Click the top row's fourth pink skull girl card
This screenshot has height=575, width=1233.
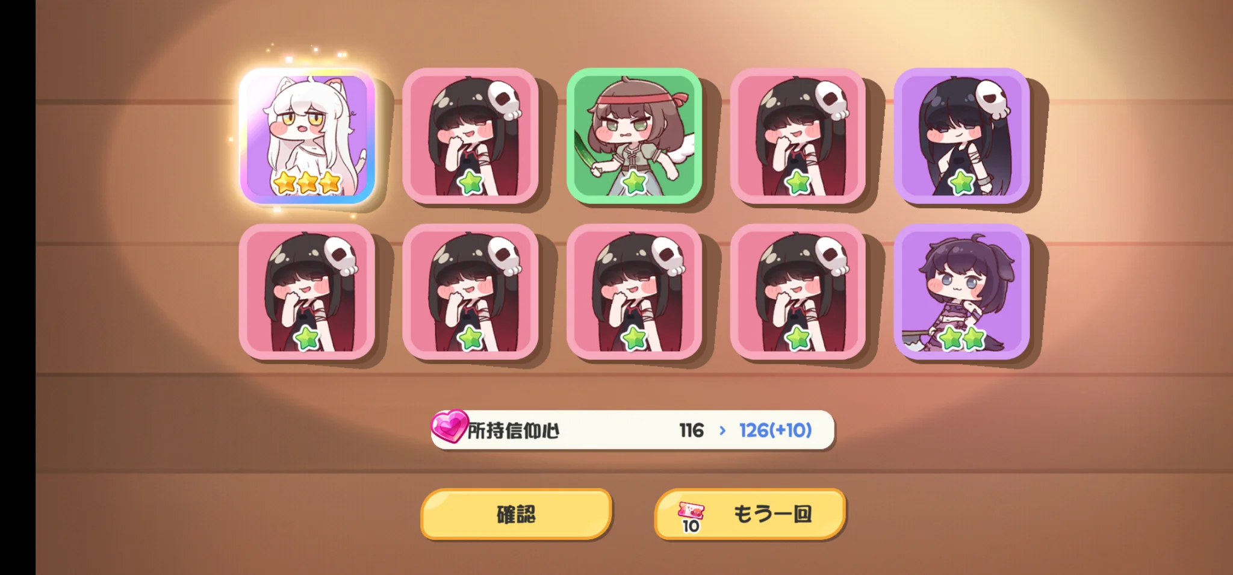click(798, 135)
